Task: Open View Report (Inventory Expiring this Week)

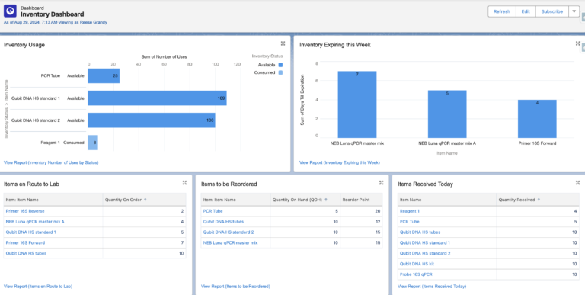Action: (x=340, y=162)
